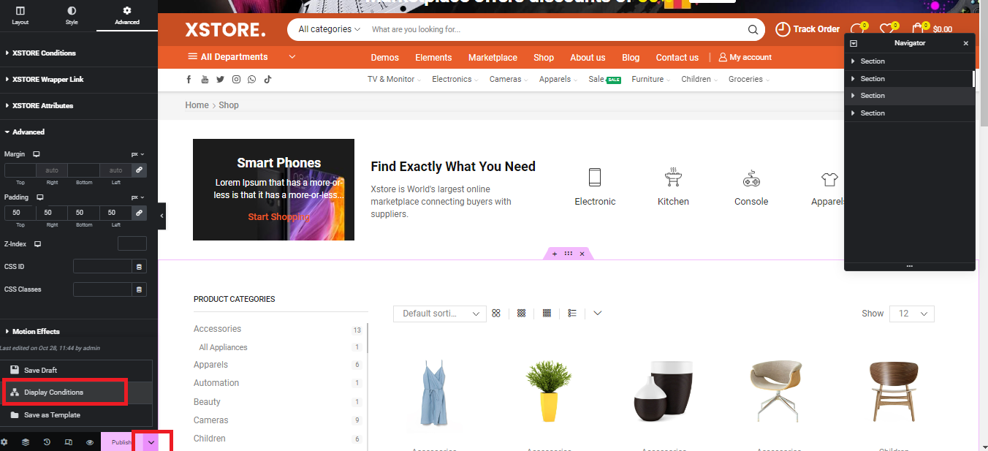This screenshot has width=988, height=451.
Task: Expand the third Section in Navigator
Action: (854, 96)
